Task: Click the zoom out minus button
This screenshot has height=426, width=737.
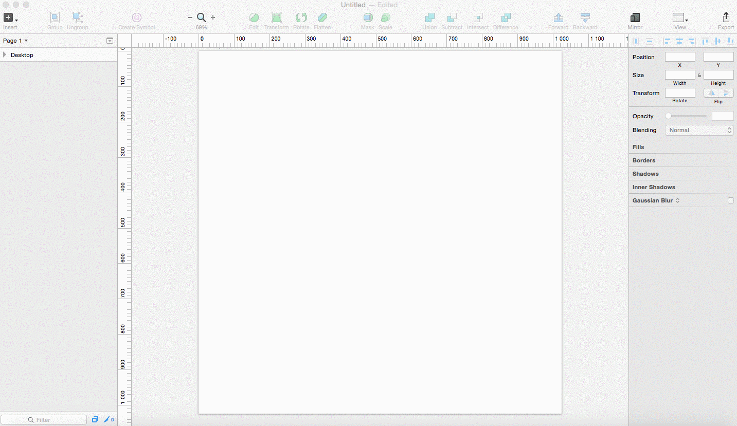Action: [190, 17]
